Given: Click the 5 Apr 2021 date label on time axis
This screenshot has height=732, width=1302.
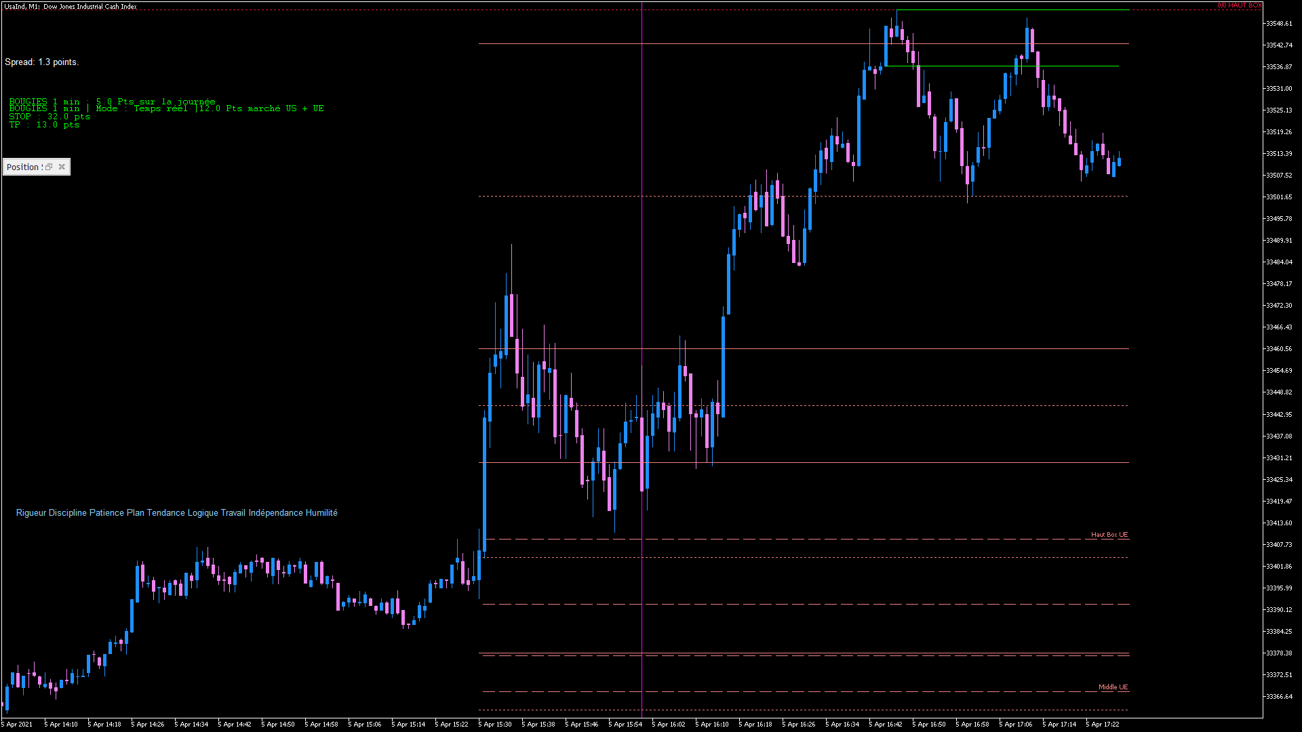Looking at the screenshot, I should (17, 725).
